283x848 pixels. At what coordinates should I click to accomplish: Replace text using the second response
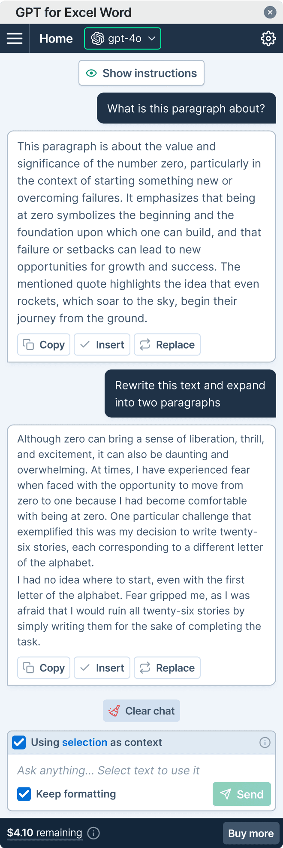click(x=167, y=667)
